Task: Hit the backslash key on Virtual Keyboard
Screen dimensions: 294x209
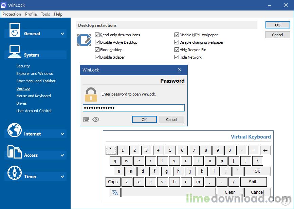Action: [257, 161]
